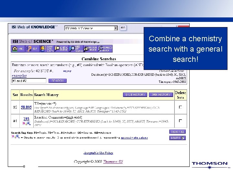This screenshot has height=174, width=233.
Task: Click SAVE HISTORY button
Action: click(135, 95)
